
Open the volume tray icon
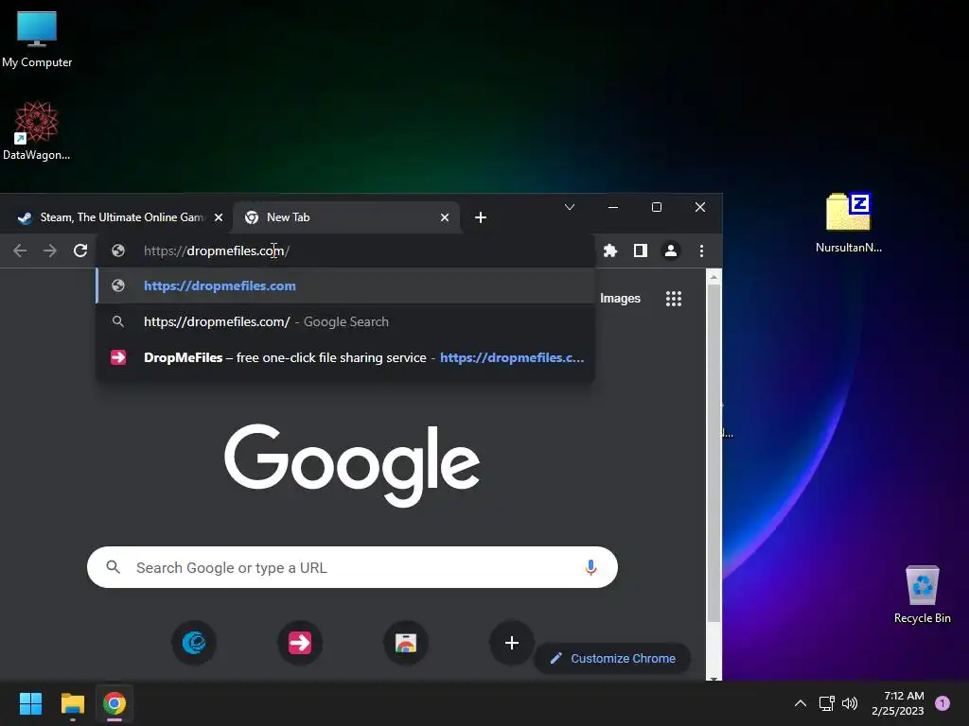(x=850, y=703)
